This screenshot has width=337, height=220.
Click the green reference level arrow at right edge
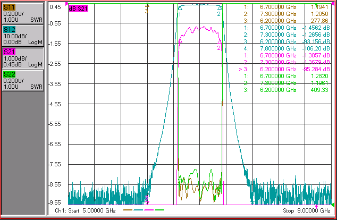[333, 205]
